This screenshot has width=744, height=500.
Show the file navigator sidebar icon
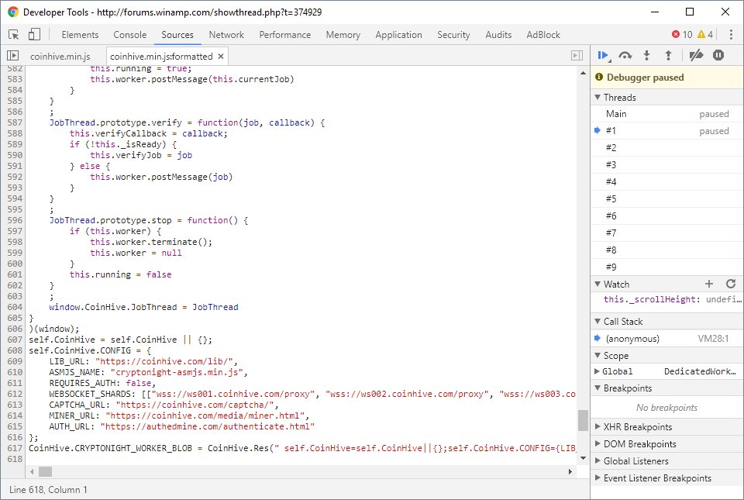point(13,56)
